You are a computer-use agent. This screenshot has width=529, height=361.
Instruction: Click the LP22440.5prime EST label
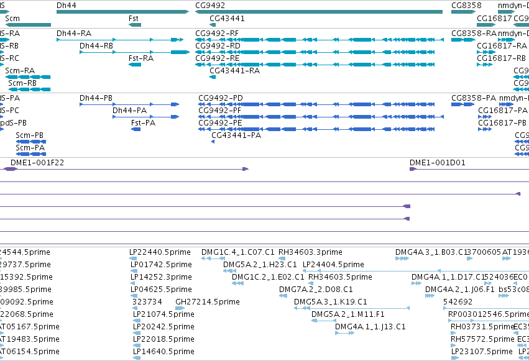(x=160, y=252)
